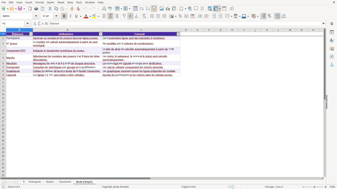Open Print Preview from the toolbar

pos(42,9)
